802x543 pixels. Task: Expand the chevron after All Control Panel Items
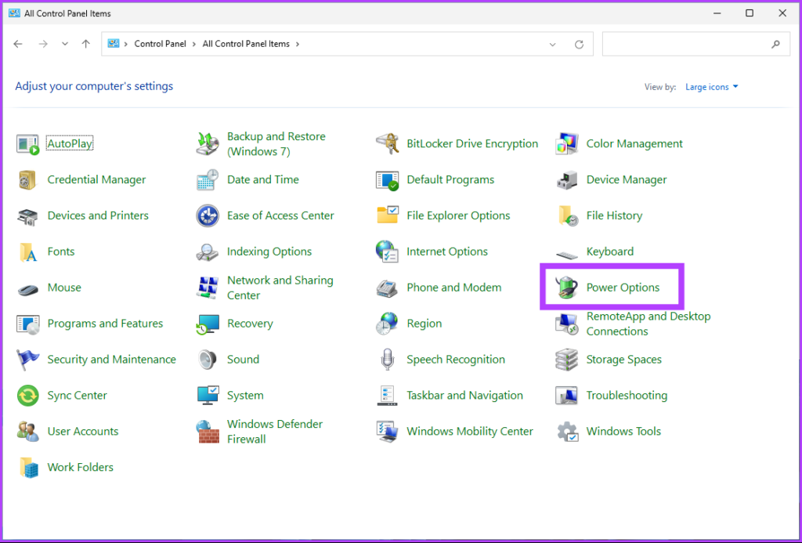point(298,45)
